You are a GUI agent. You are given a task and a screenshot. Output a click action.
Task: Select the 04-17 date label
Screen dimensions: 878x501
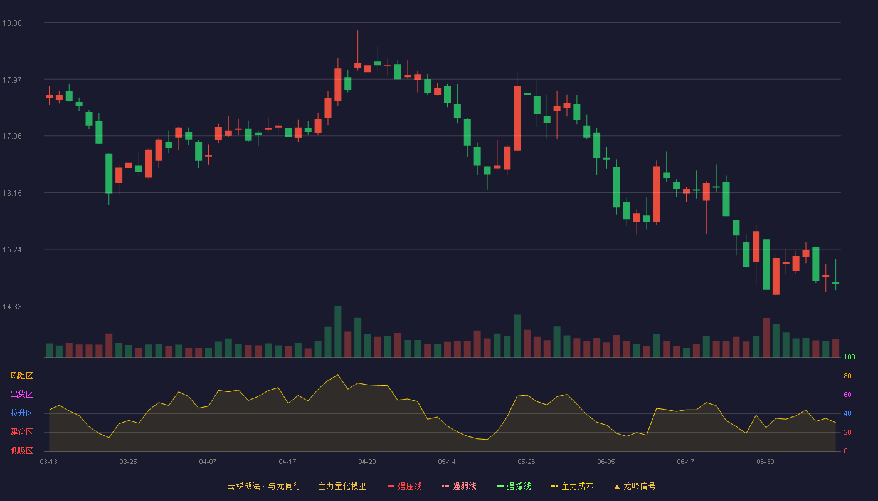coord(287,462)
